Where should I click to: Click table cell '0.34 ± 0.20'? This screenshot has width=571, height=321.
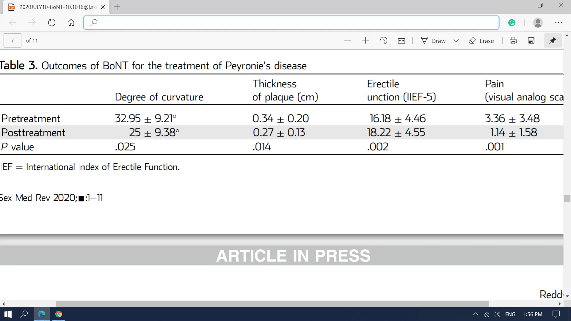tap(281, 119)
